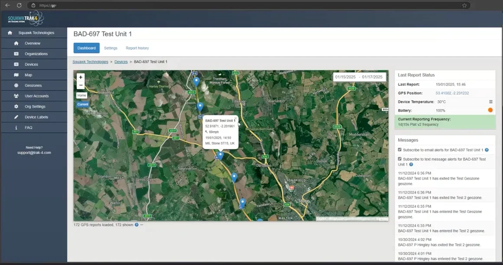Click the map marker south of Swynnerton road
This screenshot has height=265, width=503.
tap(234, 177)
